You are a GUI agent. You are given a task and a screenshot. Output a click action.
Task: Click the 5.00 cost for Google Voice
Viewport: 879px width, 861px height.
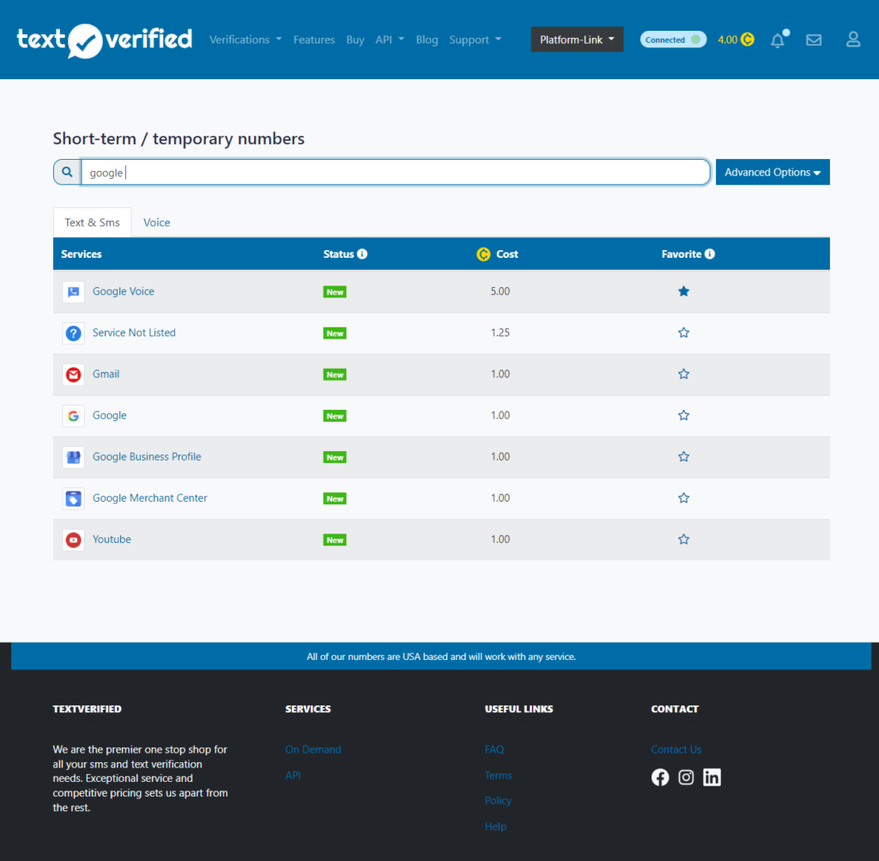[500, 291]
